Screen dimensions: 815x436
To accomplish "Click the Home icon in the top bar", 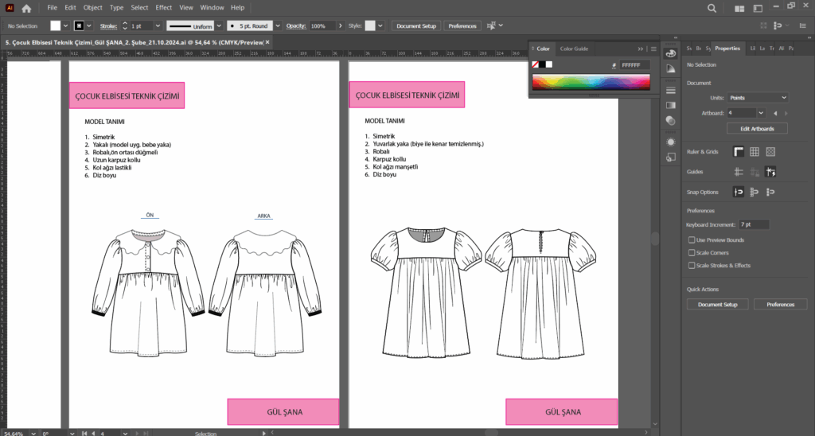I will pyautogui.click(x=27, y=8).
